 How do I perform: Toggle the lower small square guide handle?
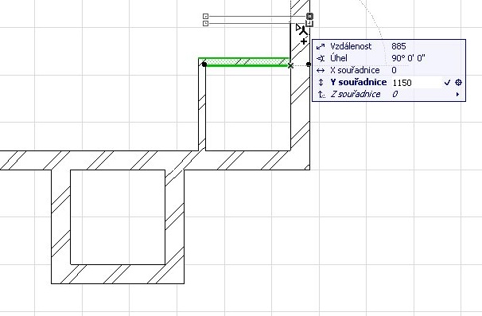(206, 23)
